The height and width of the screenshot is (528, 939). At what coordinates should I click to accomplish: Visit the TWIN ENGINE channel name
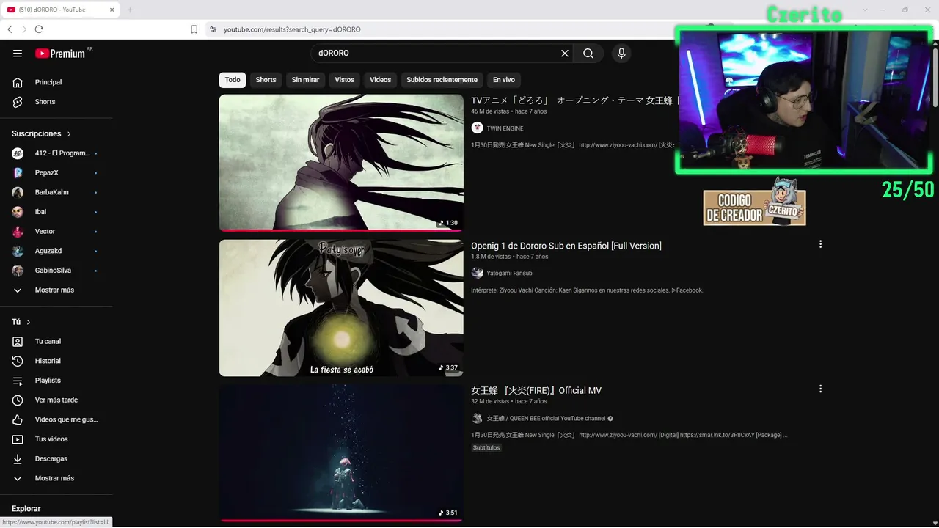(x=505, y=128)
